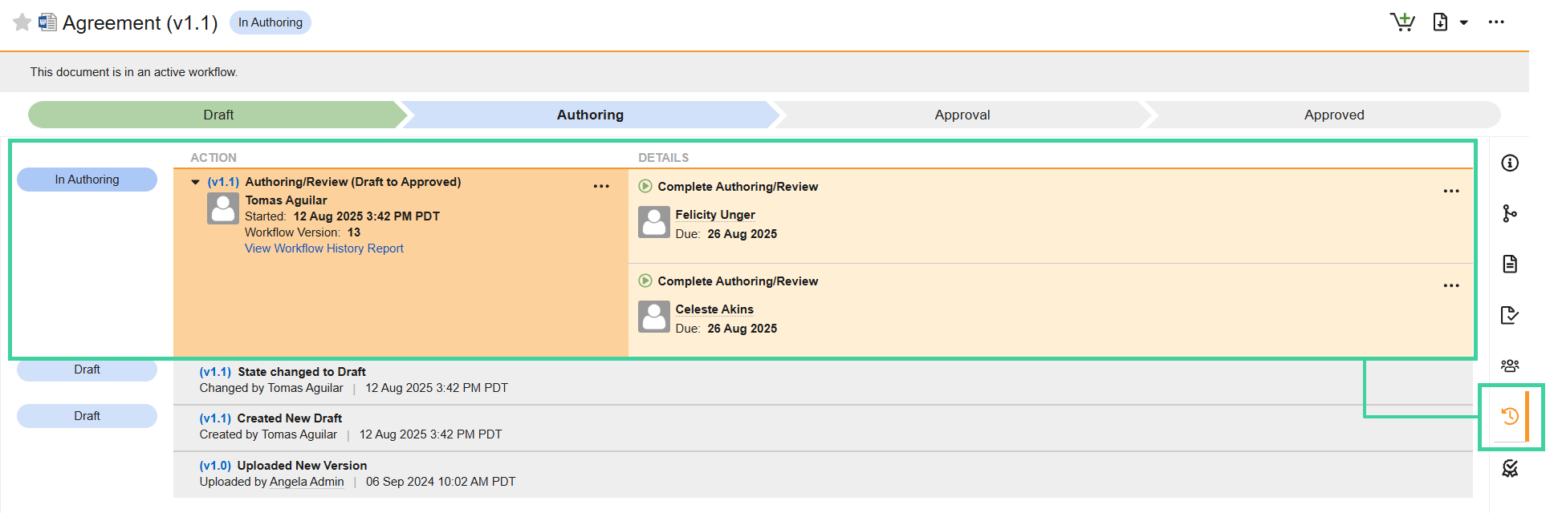
Task: Open task menu for Celeste Akins
Action: point(1451,286)
